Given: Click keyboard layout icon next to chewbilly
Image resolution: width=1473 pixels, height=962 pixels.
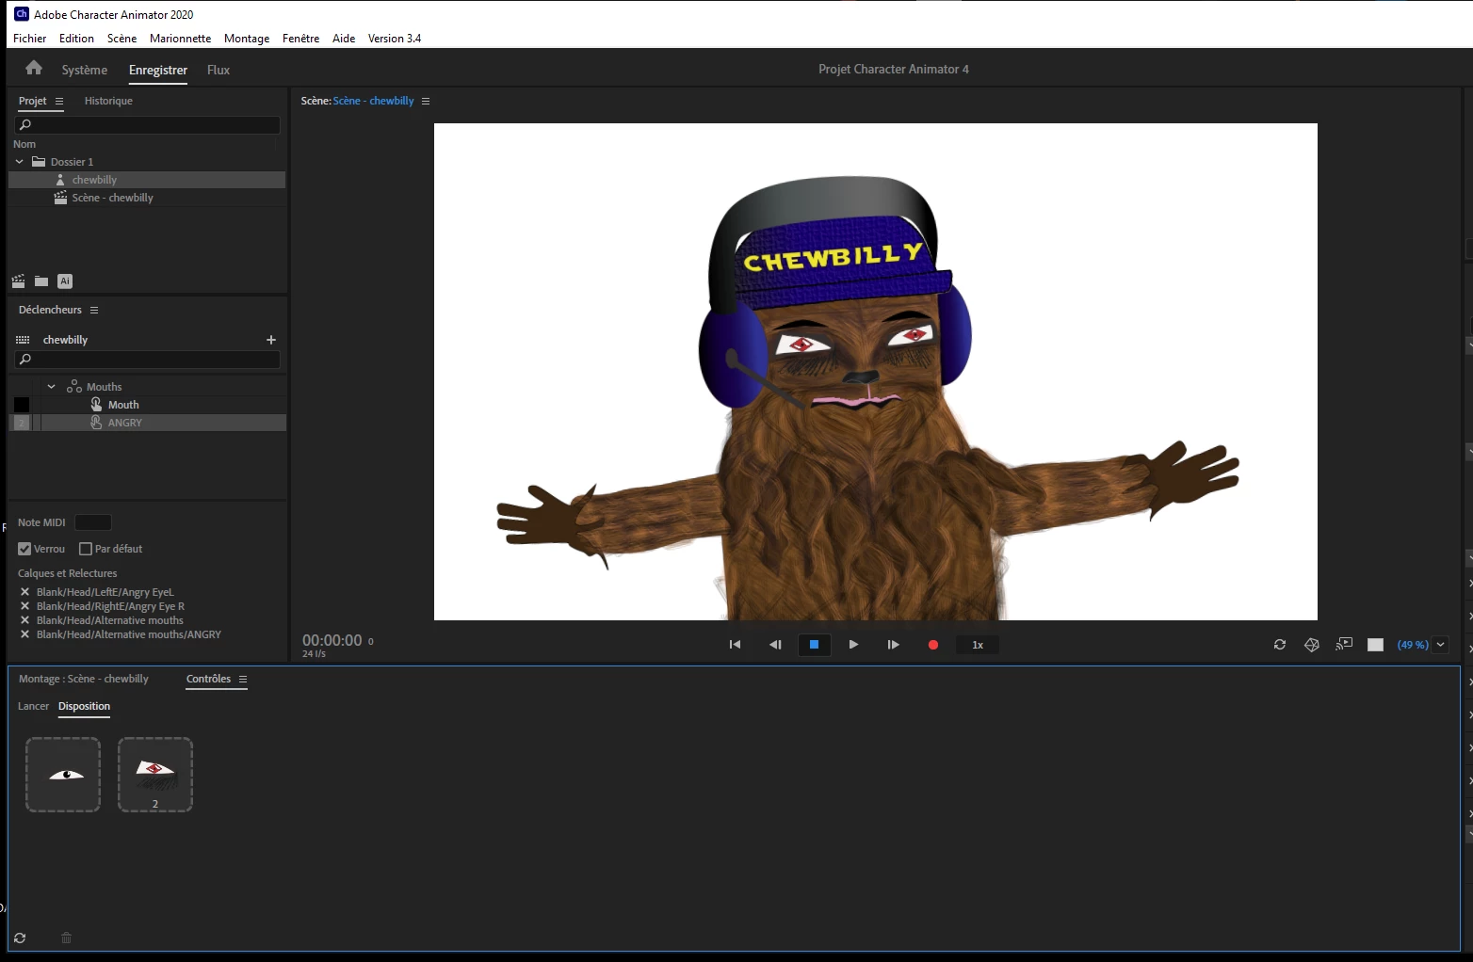Looking at the screenshot, I should click(24, 340).
